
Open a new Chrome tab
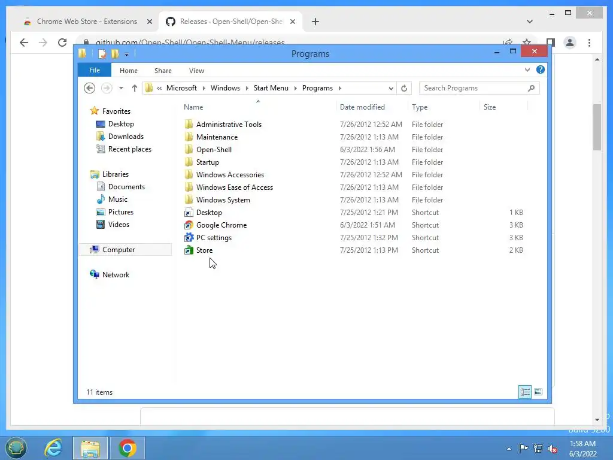(315, 22)
